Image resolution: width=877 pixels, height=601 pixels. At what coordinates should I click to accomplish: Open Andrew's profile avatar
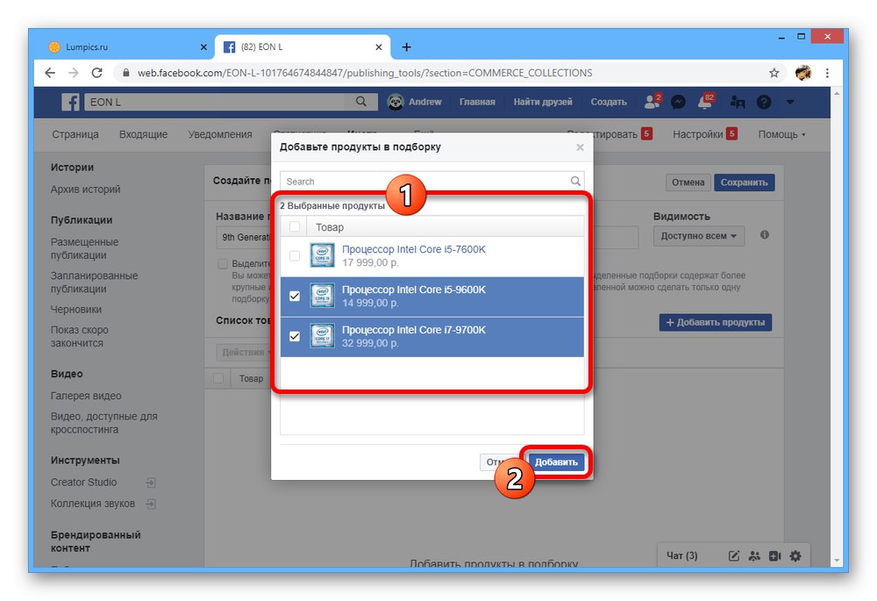pos(396,102)
